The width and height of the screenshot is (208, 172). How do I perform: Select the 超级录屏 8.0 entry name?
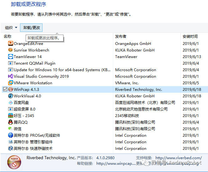tap(24, 109)
